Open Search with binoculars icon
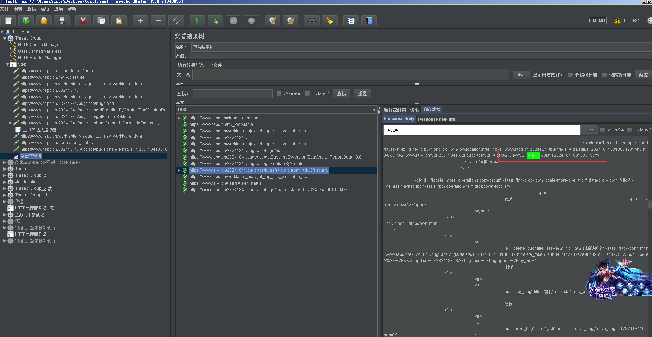This screenshot has width=652, height=337. coord(312,21)
